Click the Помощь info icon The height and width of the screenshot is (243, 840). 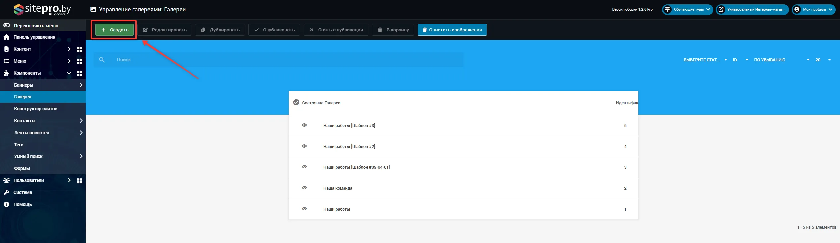click(x=6, y=204)
